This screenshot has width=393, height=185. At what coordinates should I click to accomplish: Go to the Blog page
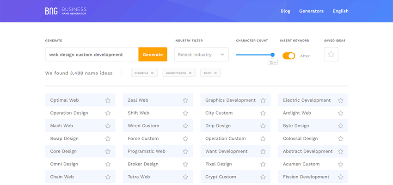pyautogui.click(x=285, y=11)
